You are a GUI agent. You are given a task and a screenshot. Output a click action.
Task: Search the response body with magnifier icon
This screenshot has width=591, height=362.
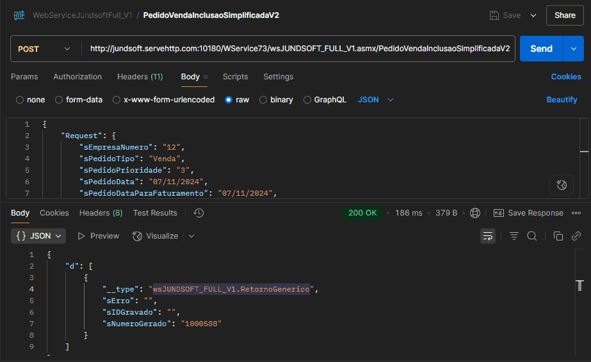[531, 236]
